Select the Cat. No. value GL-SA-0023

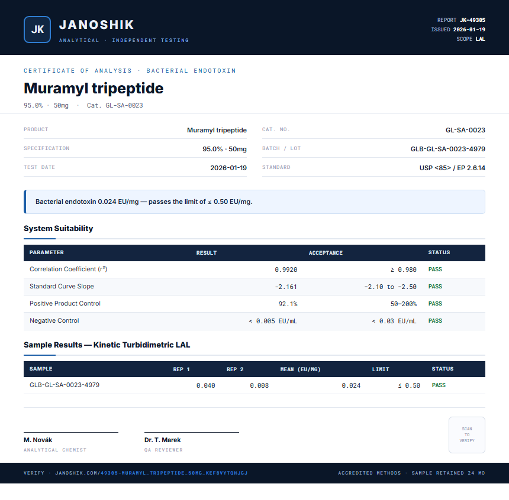point(466,130)
